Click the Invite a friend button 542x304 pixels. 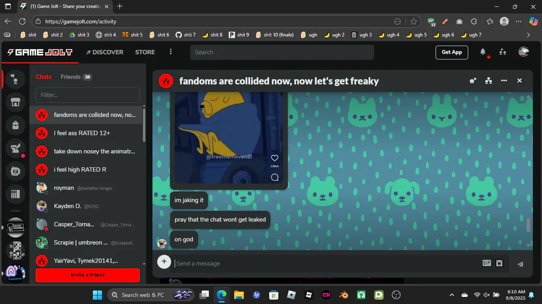87,275
